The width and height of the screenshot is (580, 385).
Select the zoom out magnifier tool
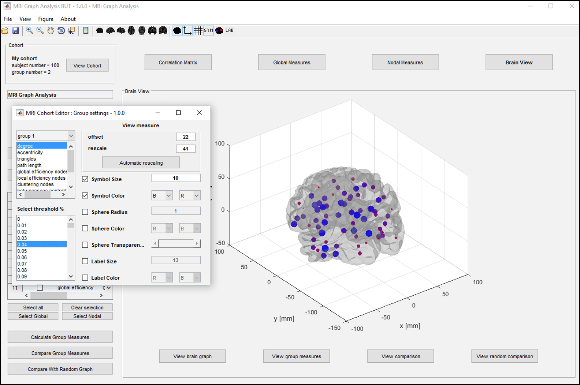click(40, 31)
